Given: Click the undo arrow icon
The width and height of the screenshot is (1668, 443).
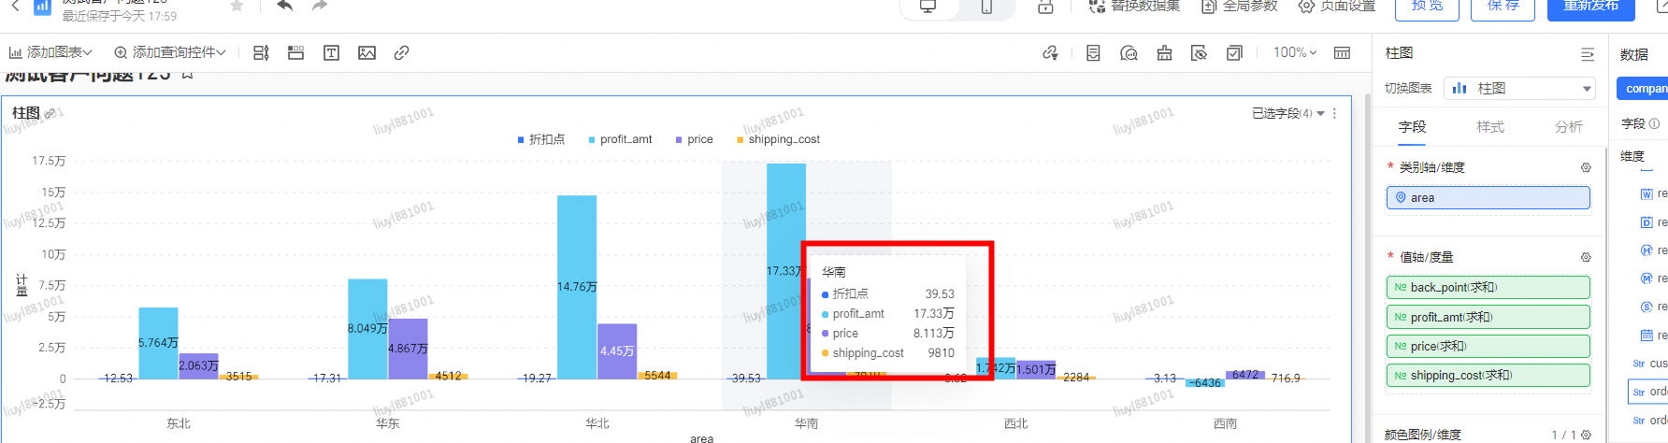Looking at the screenshot, I should click(x=285, y=7).
